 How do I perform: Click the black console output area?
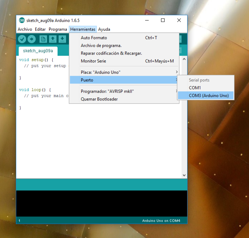[102, 203]
